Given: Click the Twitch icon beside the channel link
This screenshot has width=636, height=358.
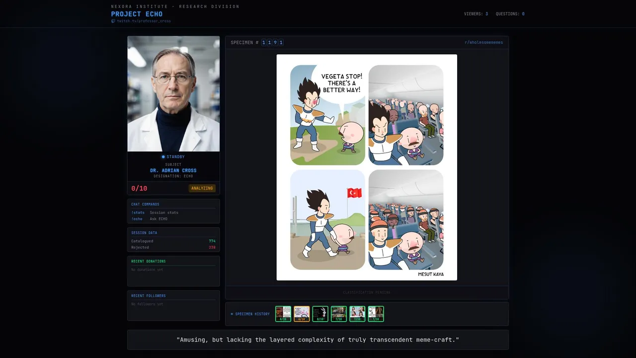Looking at the screenshot, I should tap(113, 21).
